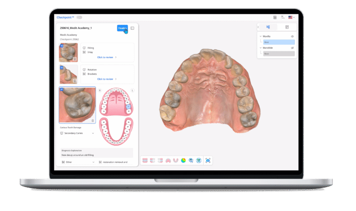Hide the Maxilla model with the eye icon

pos(292,36)
